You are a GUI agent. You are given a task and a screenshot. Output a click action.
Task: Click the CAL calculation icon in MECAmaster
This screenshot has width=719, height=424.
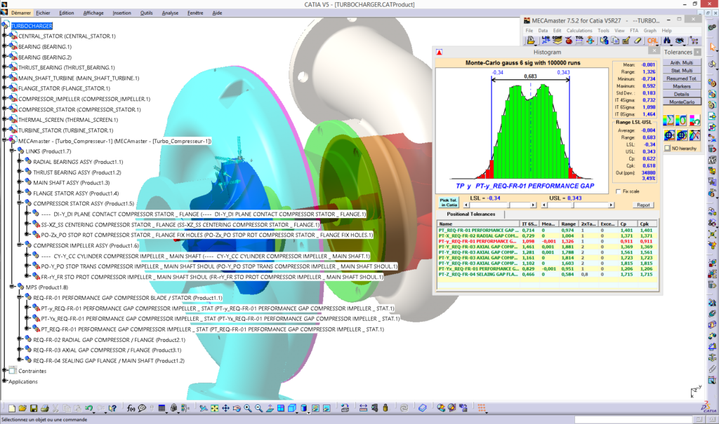[652, 41]
